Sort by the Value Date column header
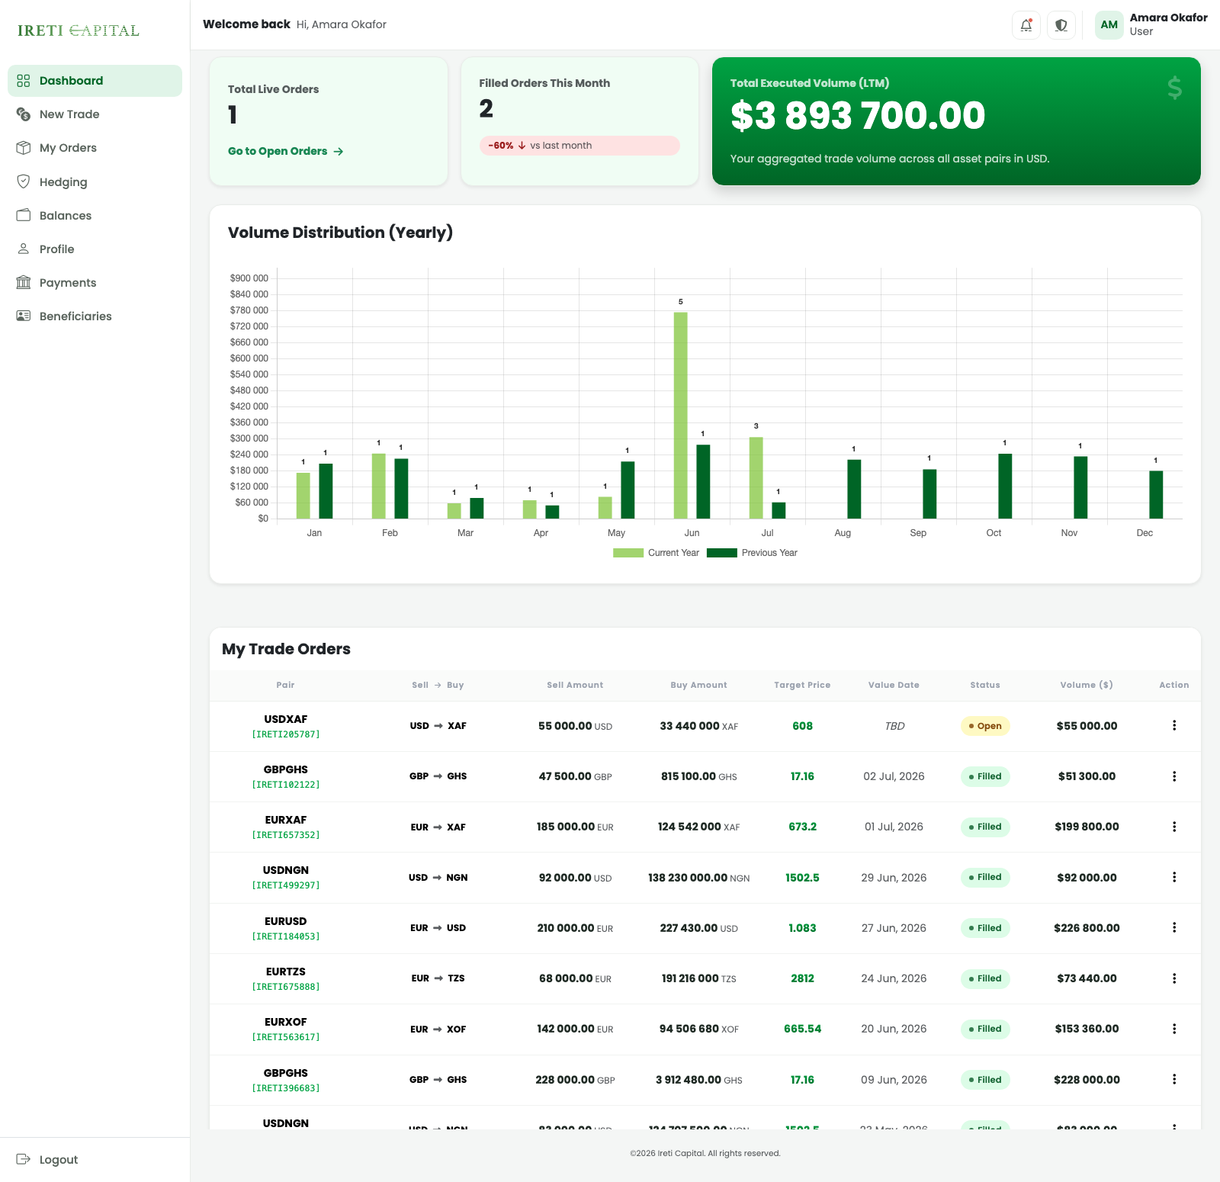1220x1182 pixels. tap(894, 685)
